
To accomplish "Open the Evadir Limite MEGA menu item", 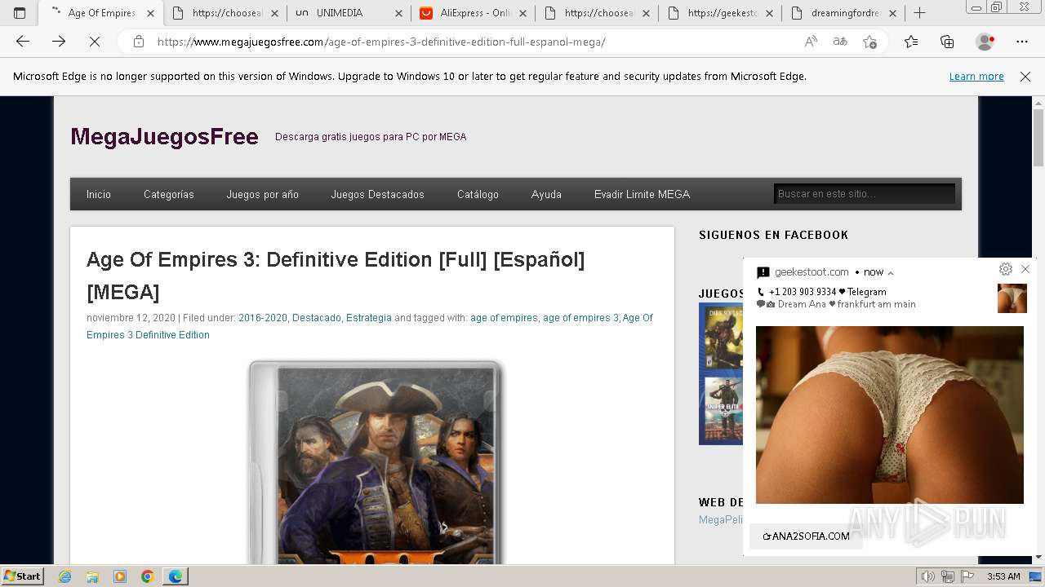I will 642,194.
